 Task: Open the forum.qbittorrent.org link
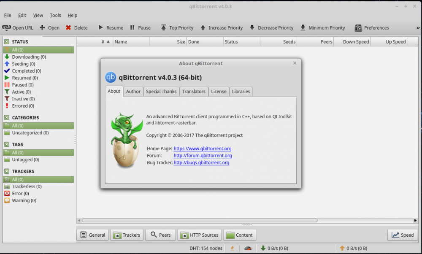coord(203,156)
